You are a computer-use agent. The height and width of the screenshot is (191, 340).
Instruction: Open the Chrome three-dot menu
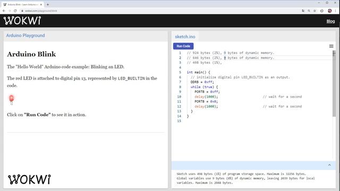click(335, 11)
